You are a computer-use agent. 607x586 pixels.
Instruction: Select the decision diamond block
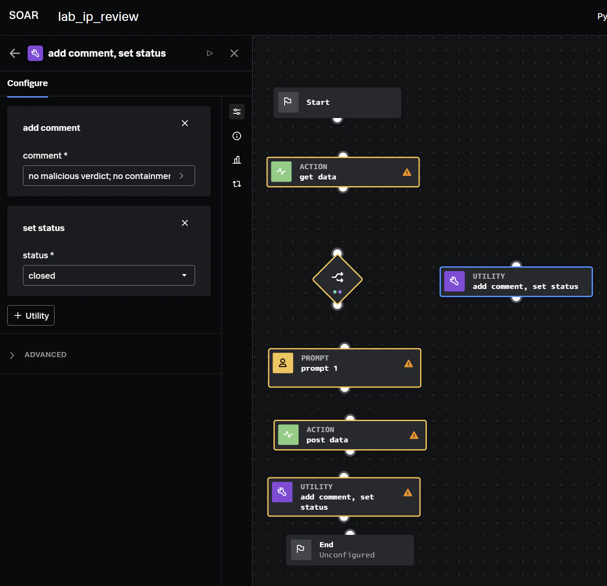[x=337, y=279]
